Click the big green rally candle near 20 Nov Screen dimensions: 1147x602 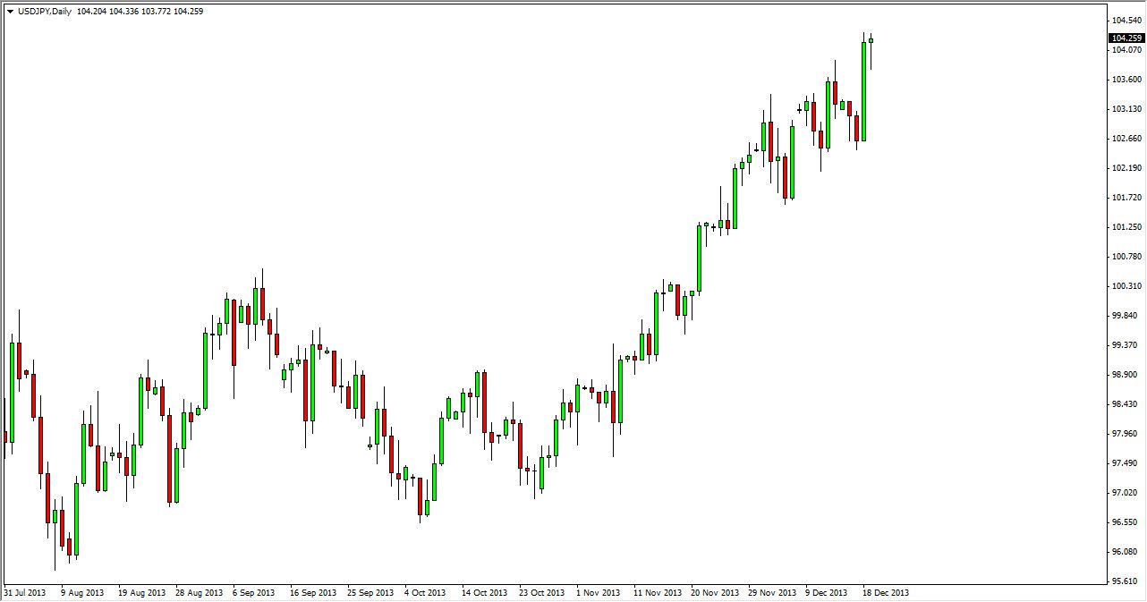701,259
